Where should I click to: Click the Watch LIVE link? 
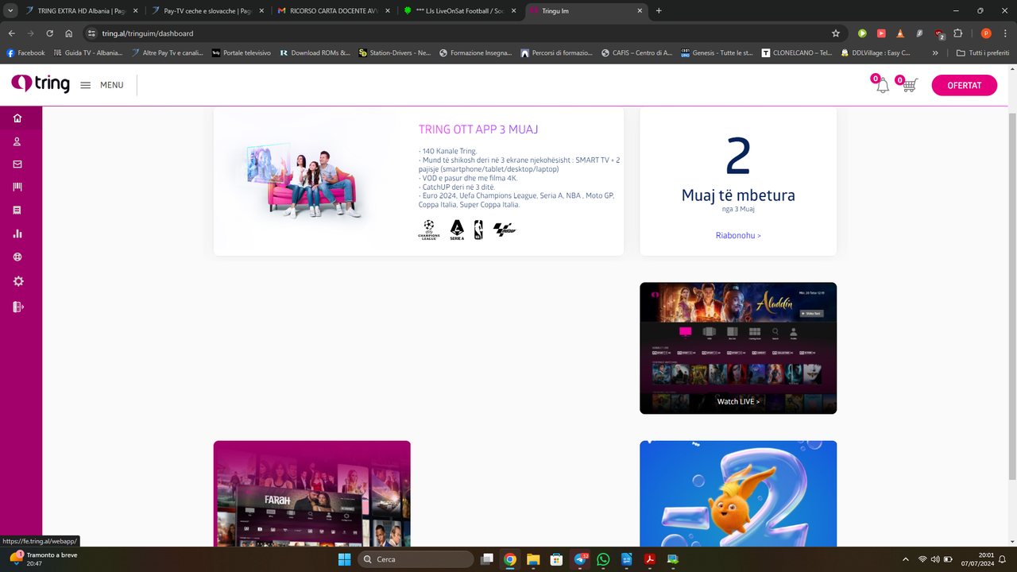coord(738,401)
